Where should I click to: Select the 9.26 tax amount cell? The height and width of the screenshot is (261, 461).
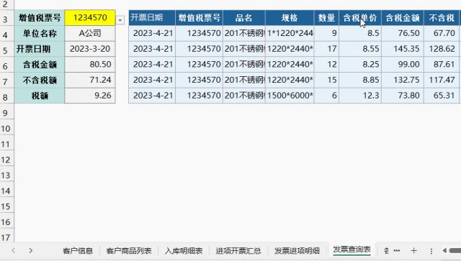(x=90, y=96)
